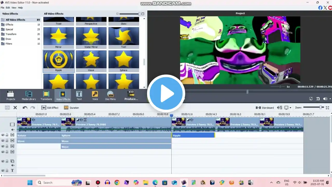Switch to Storyboard view
332x187 pixels.
pos(265,108)
